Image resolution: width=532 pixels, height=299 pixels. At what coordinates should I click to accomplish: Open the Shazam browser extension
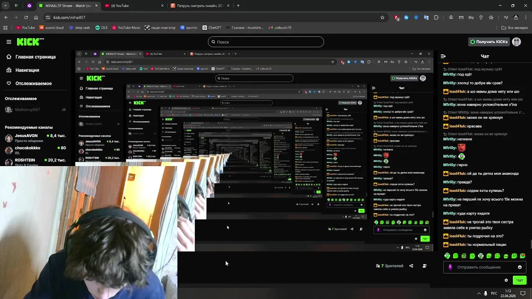(406, 17)
